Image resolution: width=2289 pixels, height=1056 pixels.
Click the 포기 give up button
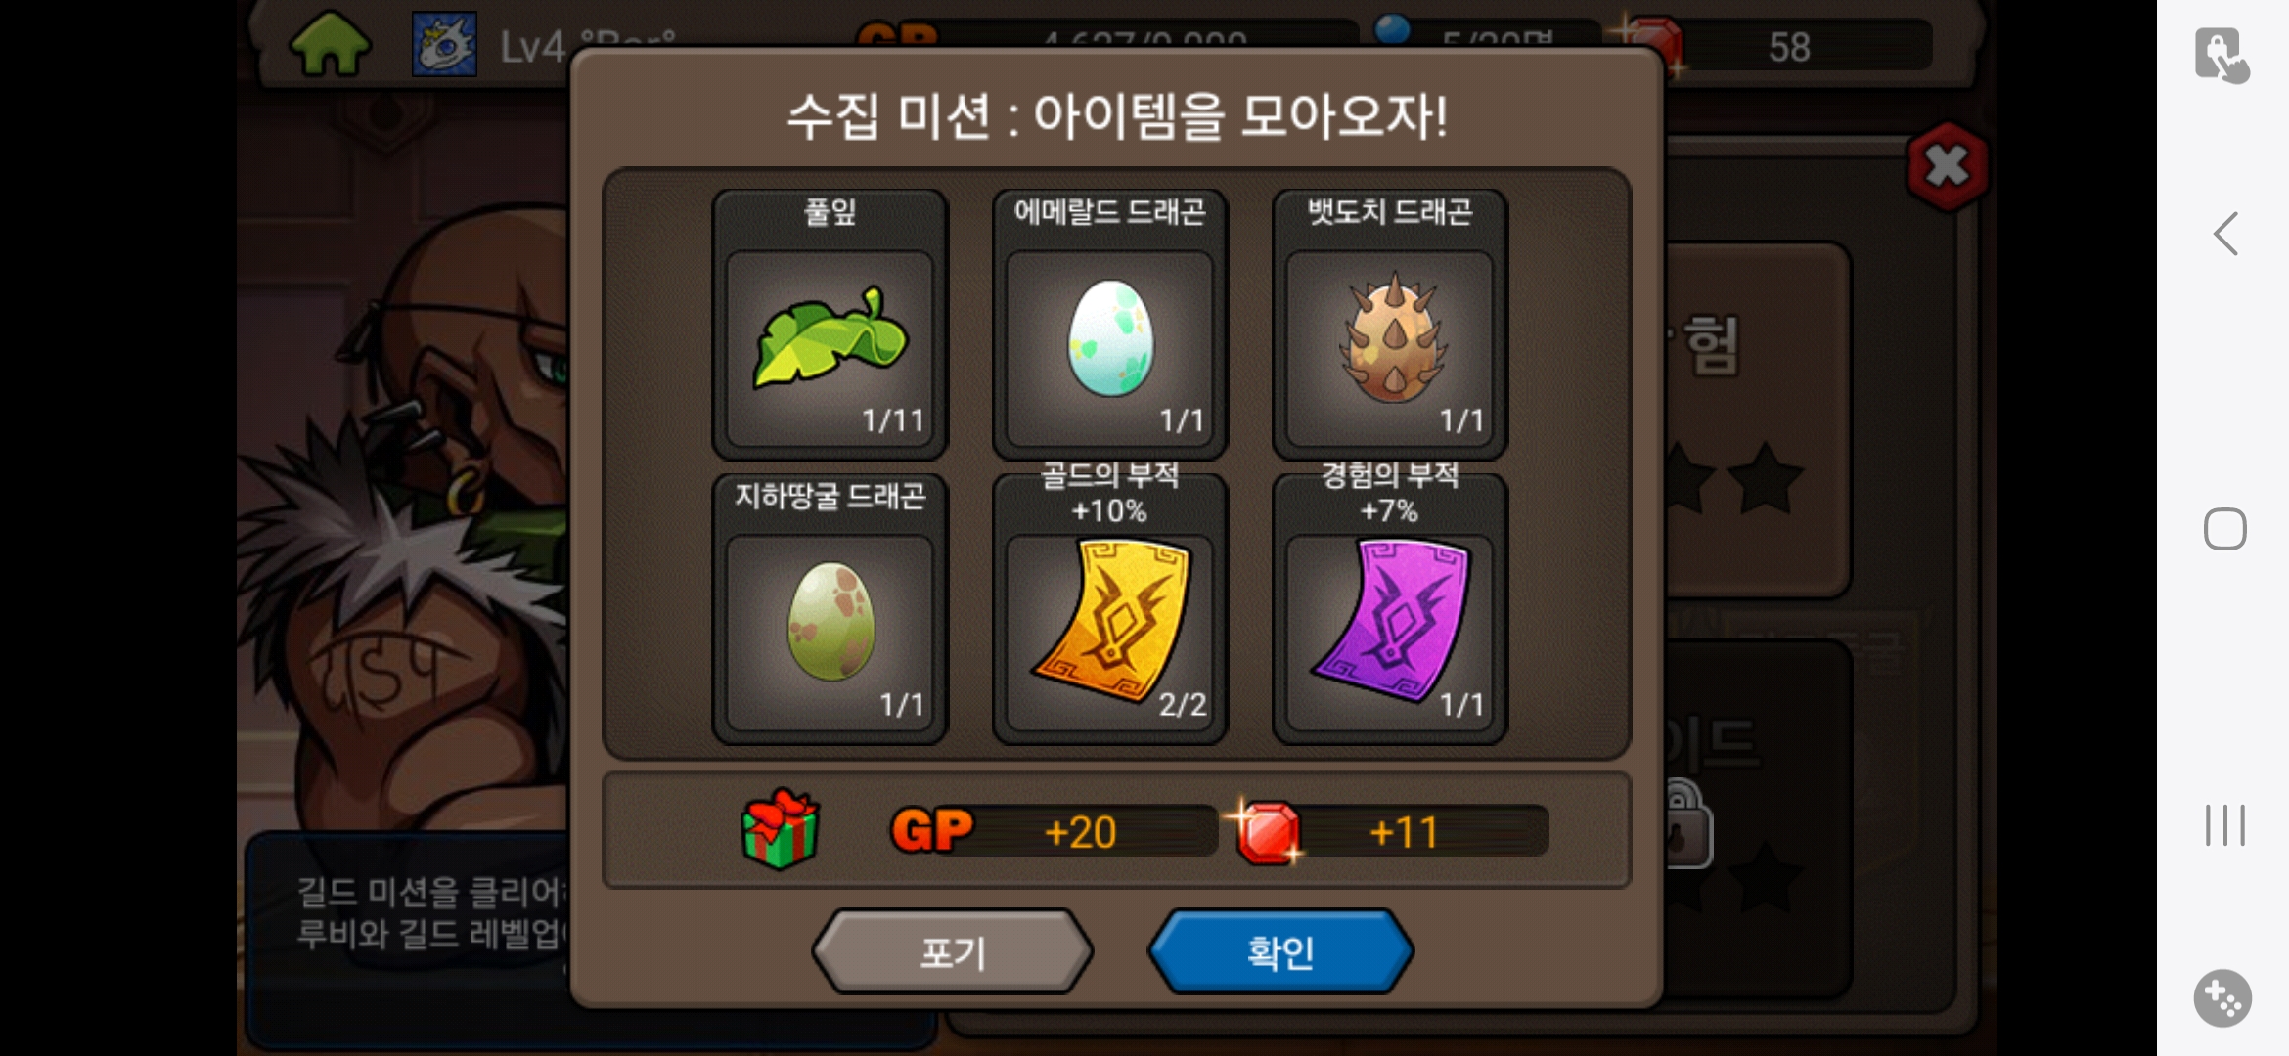click(x=952, y=951)
